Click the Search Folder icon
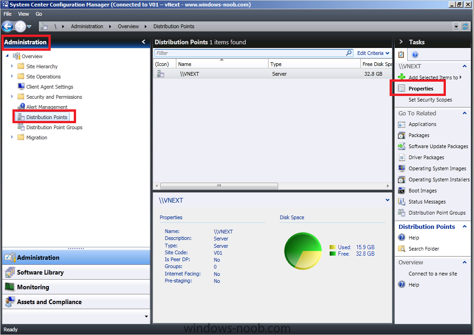 pos(402,249)
